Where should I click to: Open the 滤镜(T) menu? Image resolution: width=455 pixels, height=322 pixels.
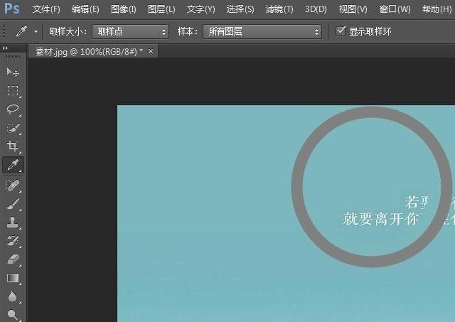click(279, 9)
